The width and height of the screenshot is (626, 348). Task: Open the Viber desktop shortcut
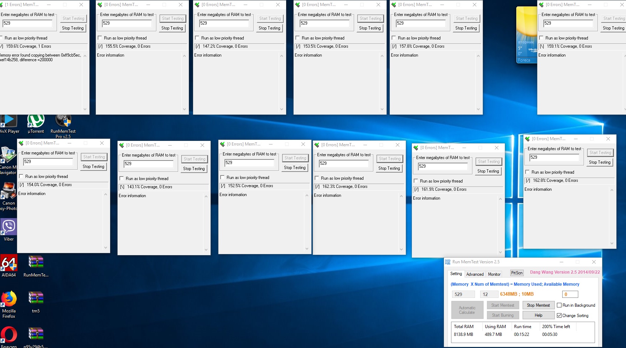[9, 230]
